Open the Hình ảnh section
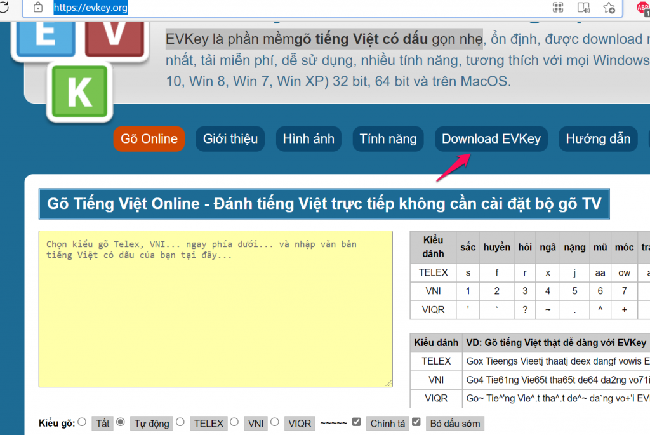The height and width of the screenshot is (435, 650). click(x=308, y=139)
